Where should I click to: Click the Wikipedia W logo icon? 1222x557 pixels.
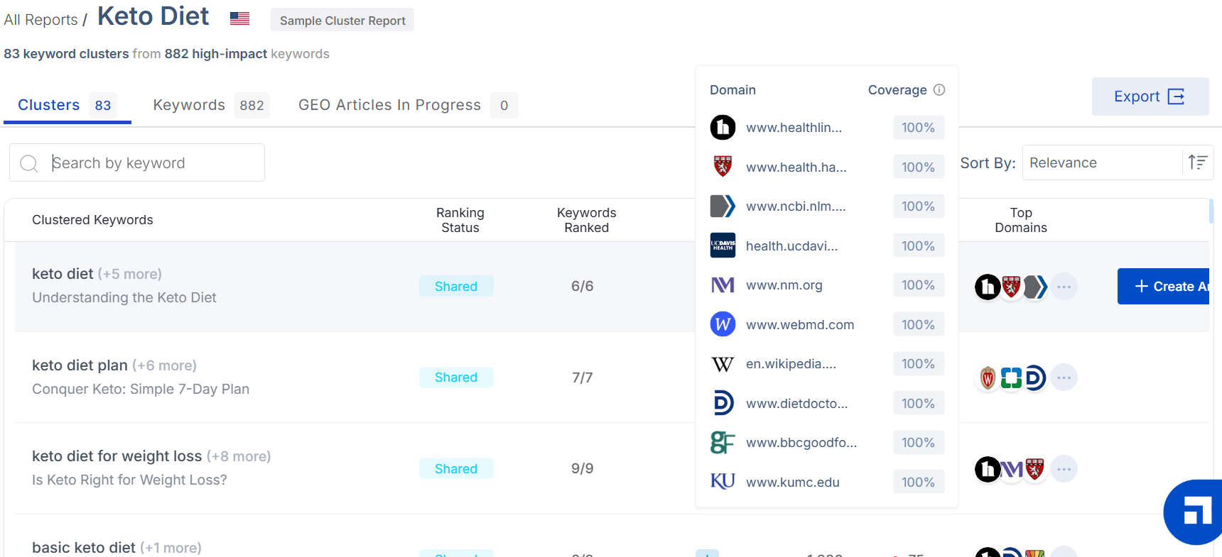coord(723,364)
